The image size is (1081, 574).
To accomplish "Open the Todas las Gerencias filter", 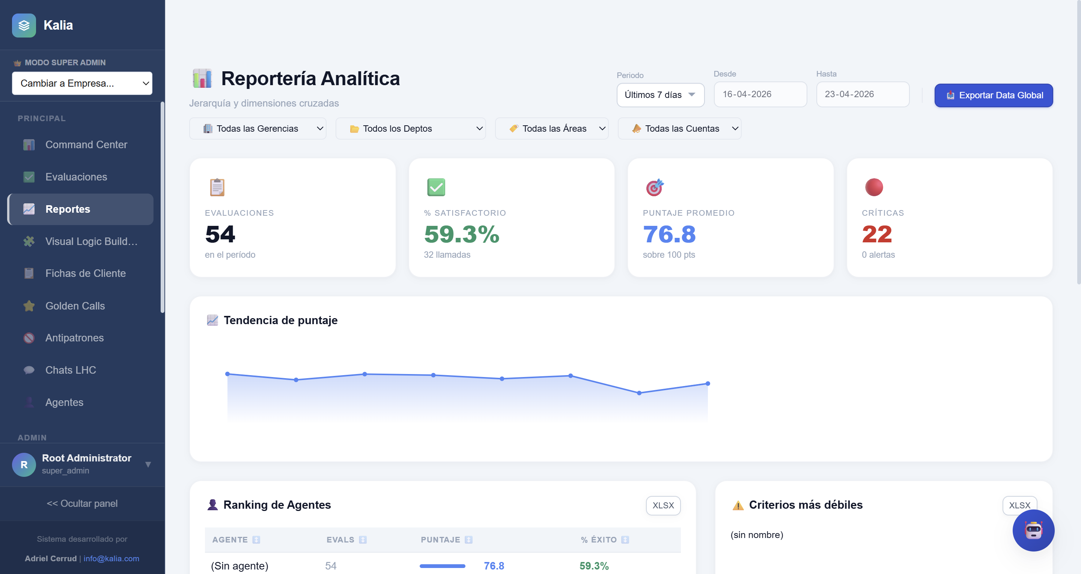I will point(257,128).
